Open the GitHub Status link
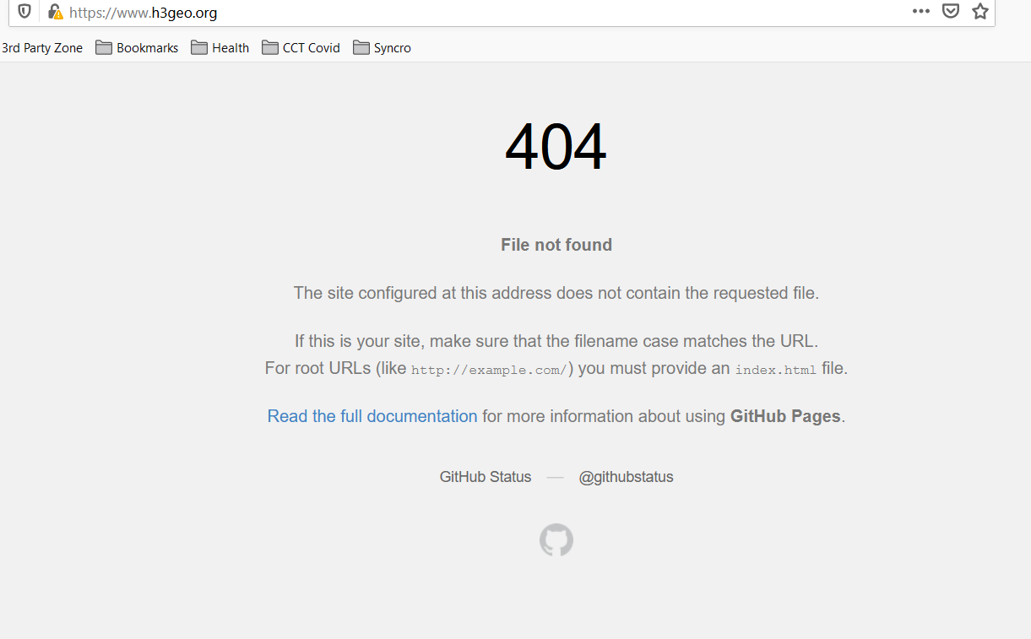Image resolution: width=1031 pixels, height=639 pixels. pos(486,477)
